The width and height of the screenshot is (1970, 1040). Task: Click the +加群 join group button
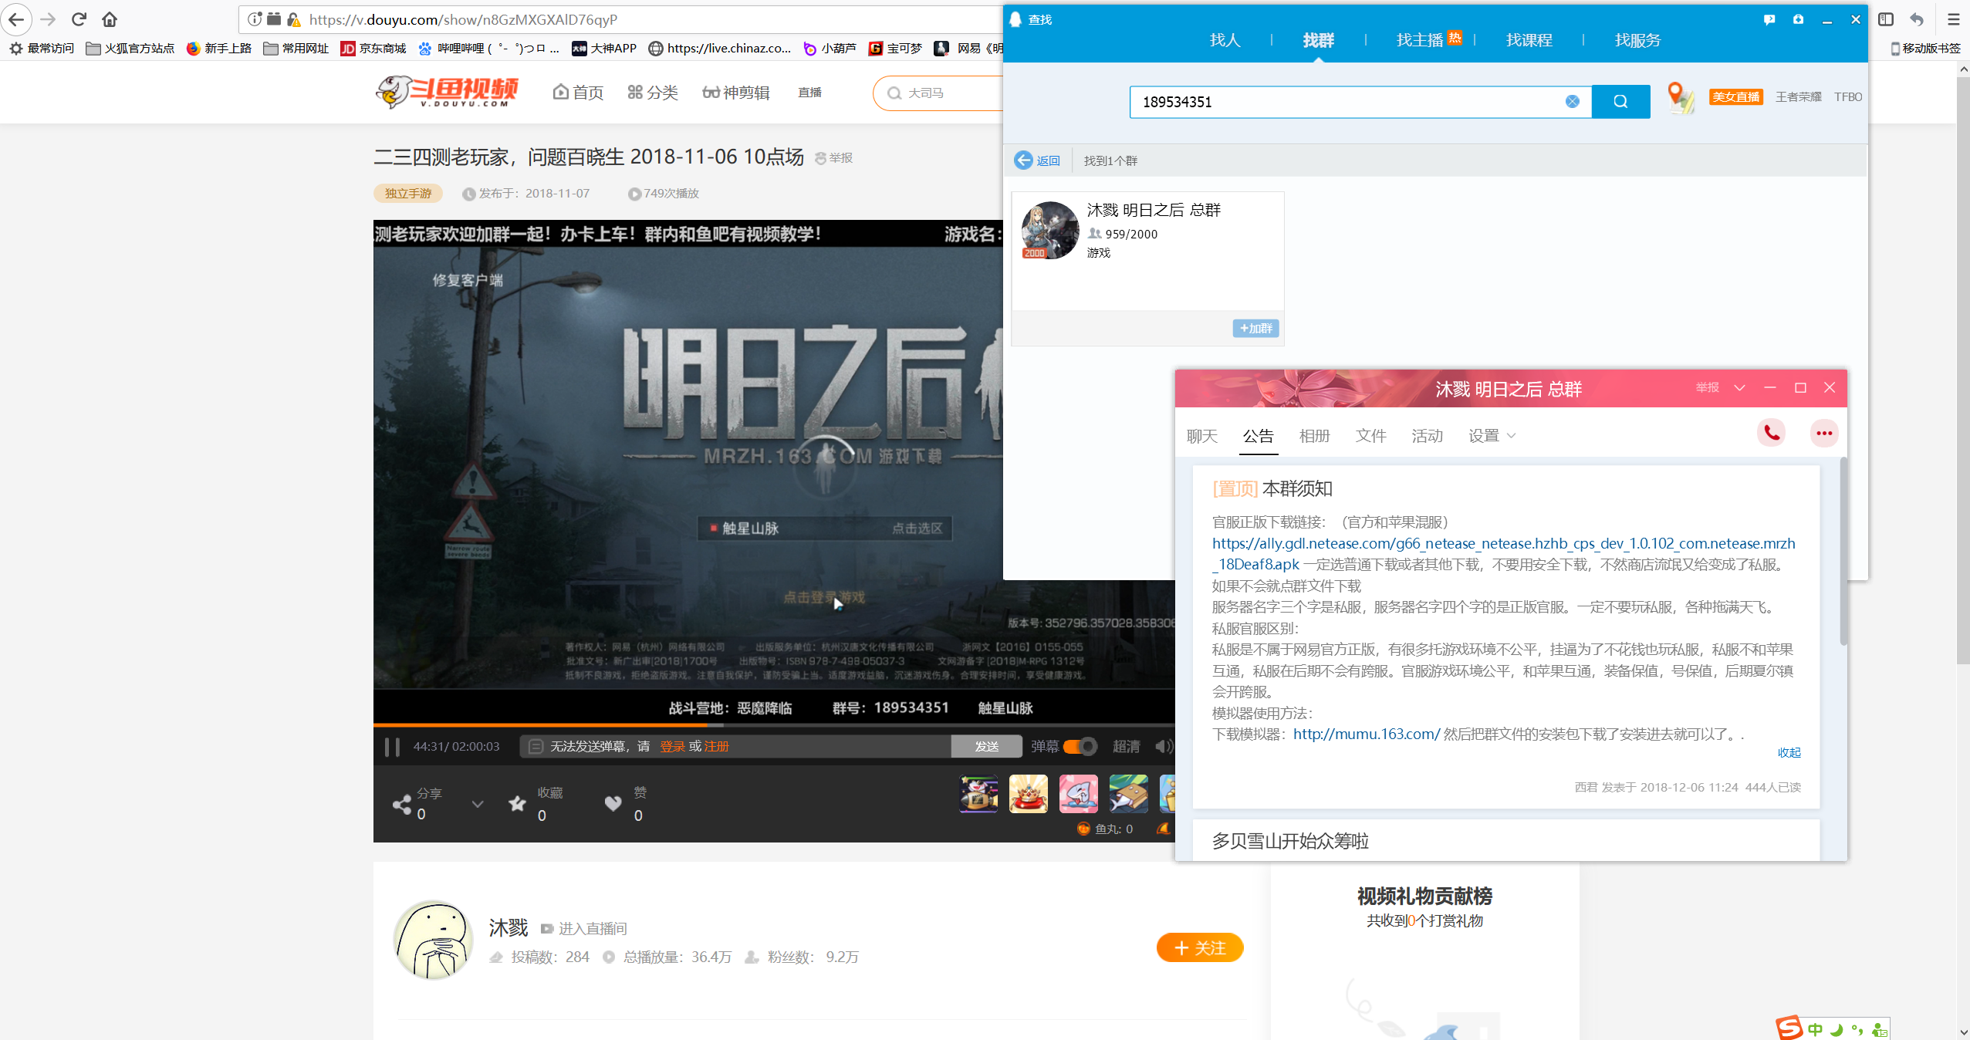(x=1255, y=329)
